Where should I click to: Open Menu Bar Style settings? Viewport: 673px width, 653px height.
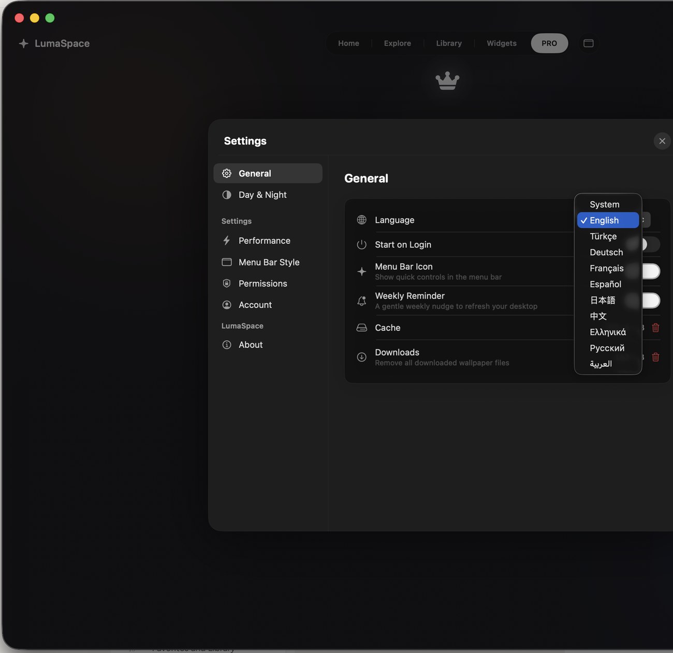pos(268,262)
